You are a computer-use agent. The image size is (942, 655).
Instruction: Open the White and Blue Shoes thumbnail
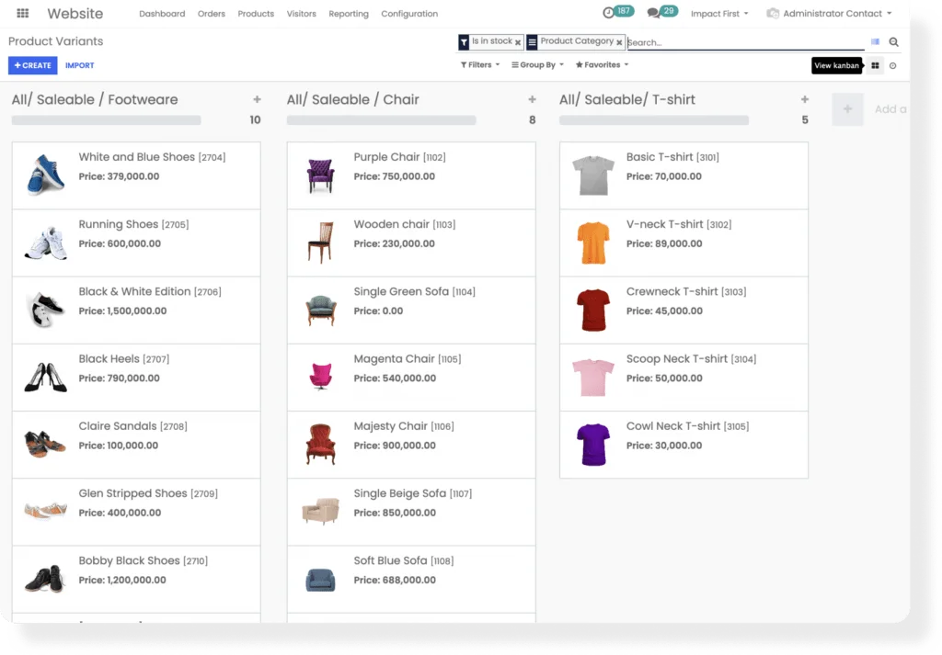click(46, 175)
